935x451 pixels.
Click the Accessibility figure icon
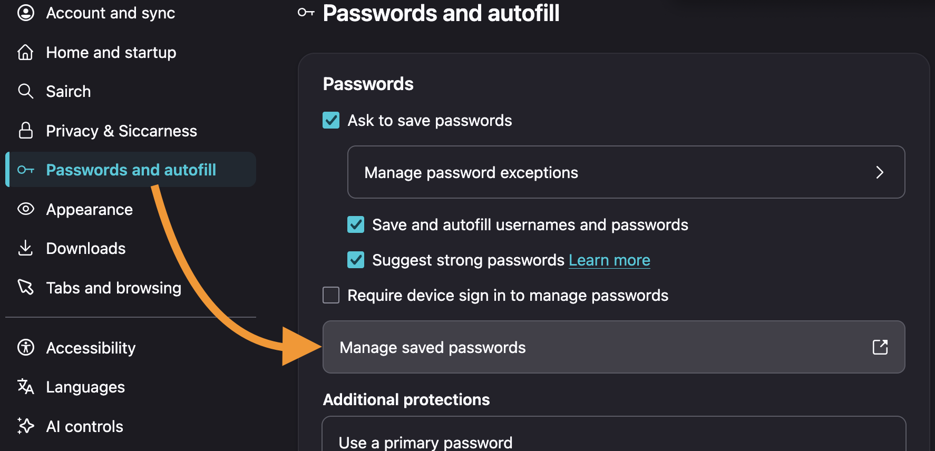[x=26, y=347]
